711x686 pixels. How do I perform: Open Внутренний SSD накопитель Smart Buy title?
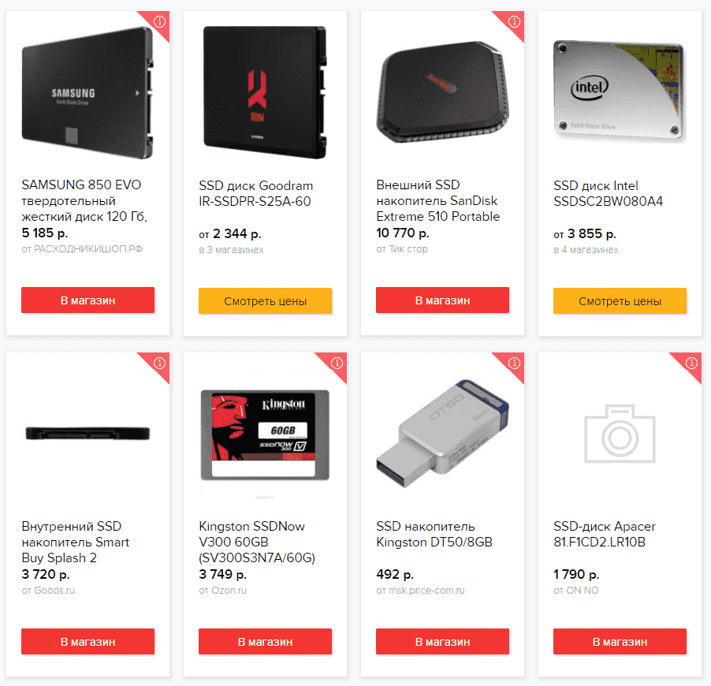click(75, 542)
